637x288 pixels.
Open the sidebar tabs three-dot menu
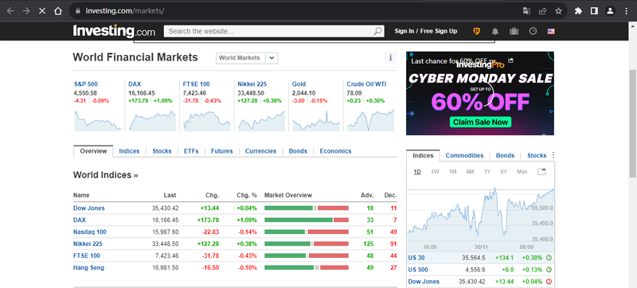[553, 155]
